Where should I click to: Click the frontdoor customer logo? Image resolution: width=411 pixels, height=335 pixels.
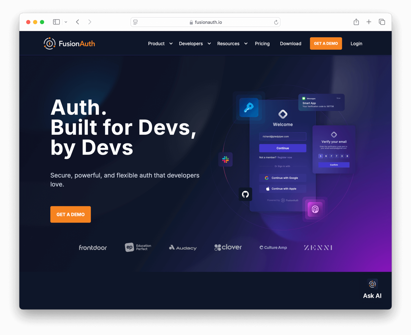(93, 248)
